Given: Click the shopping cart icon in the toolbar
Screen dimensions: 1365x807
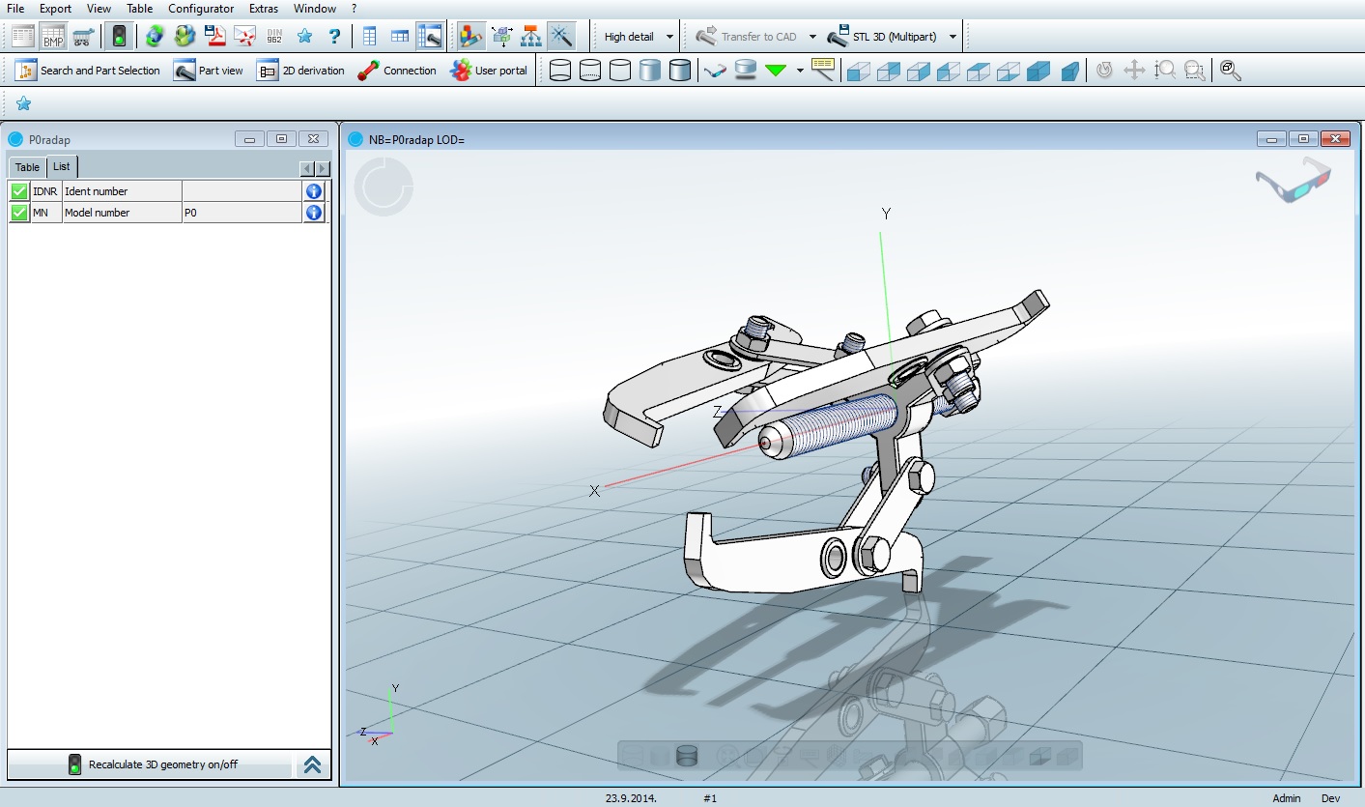Looking at the screenshot, I should pos(83,37).
